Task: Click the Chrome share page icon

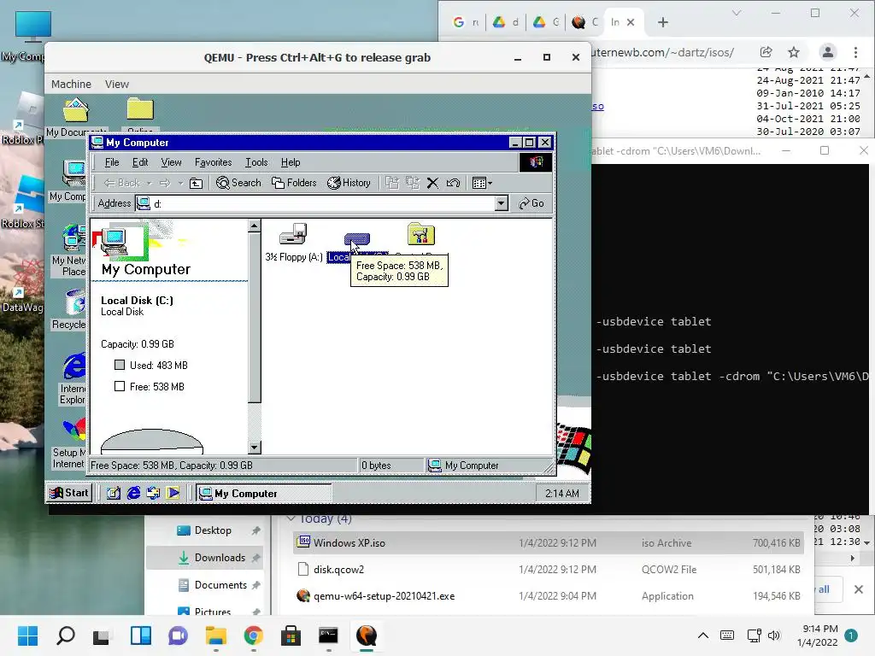Action: coord(766,52)
